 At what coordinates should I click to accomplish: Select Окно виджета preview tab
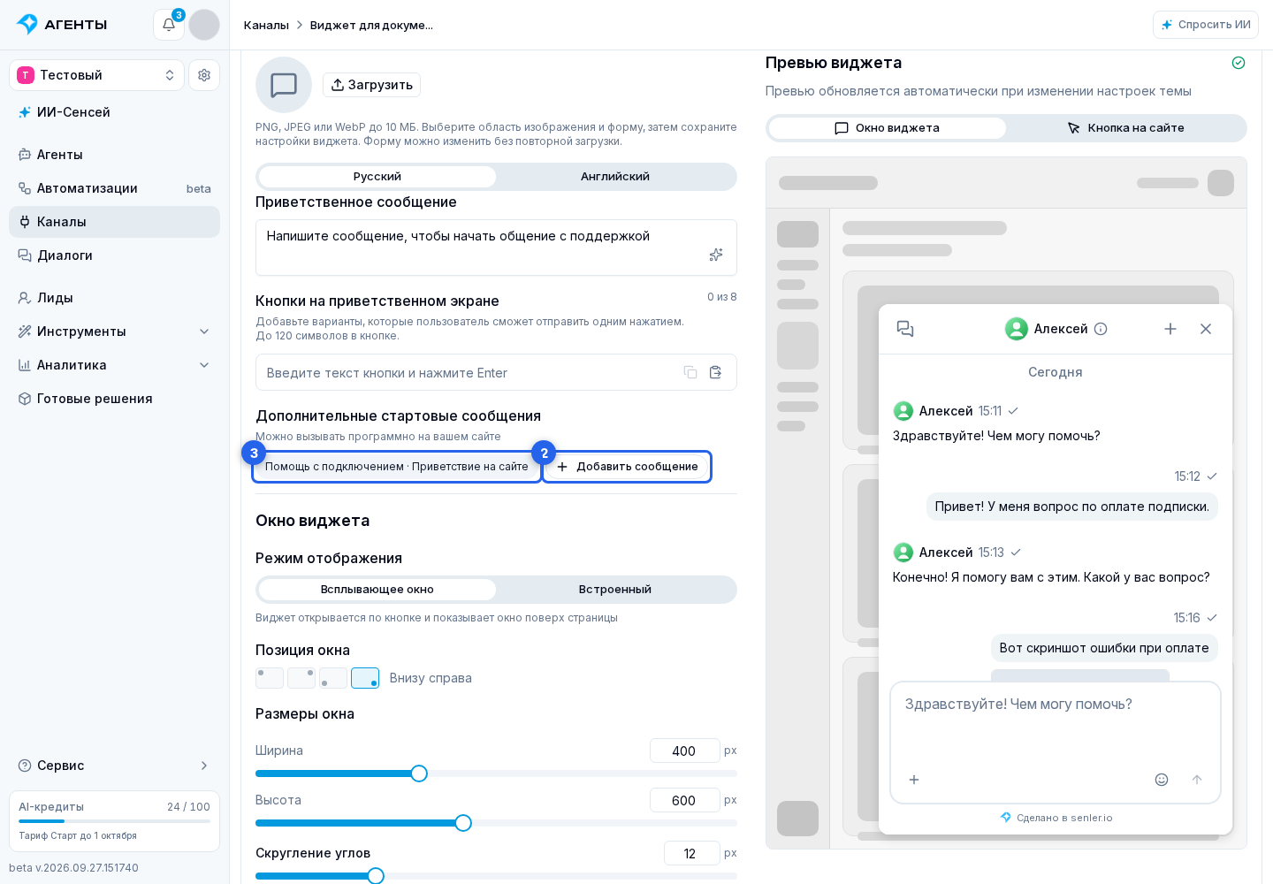[x=888, y=128]
